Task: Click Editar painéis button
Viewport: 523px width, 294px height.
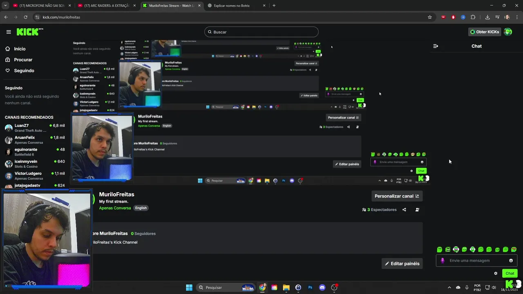Action: click(402, 263)
